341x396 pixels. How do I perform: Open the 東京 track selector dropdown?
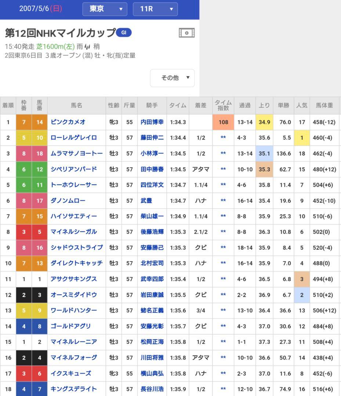click(105, 9)
